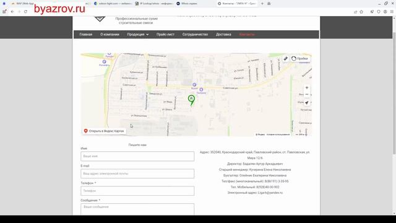Click Открыть в Яндекс Картах link
This screenshot has width=396, height=223.
(104, 131)
